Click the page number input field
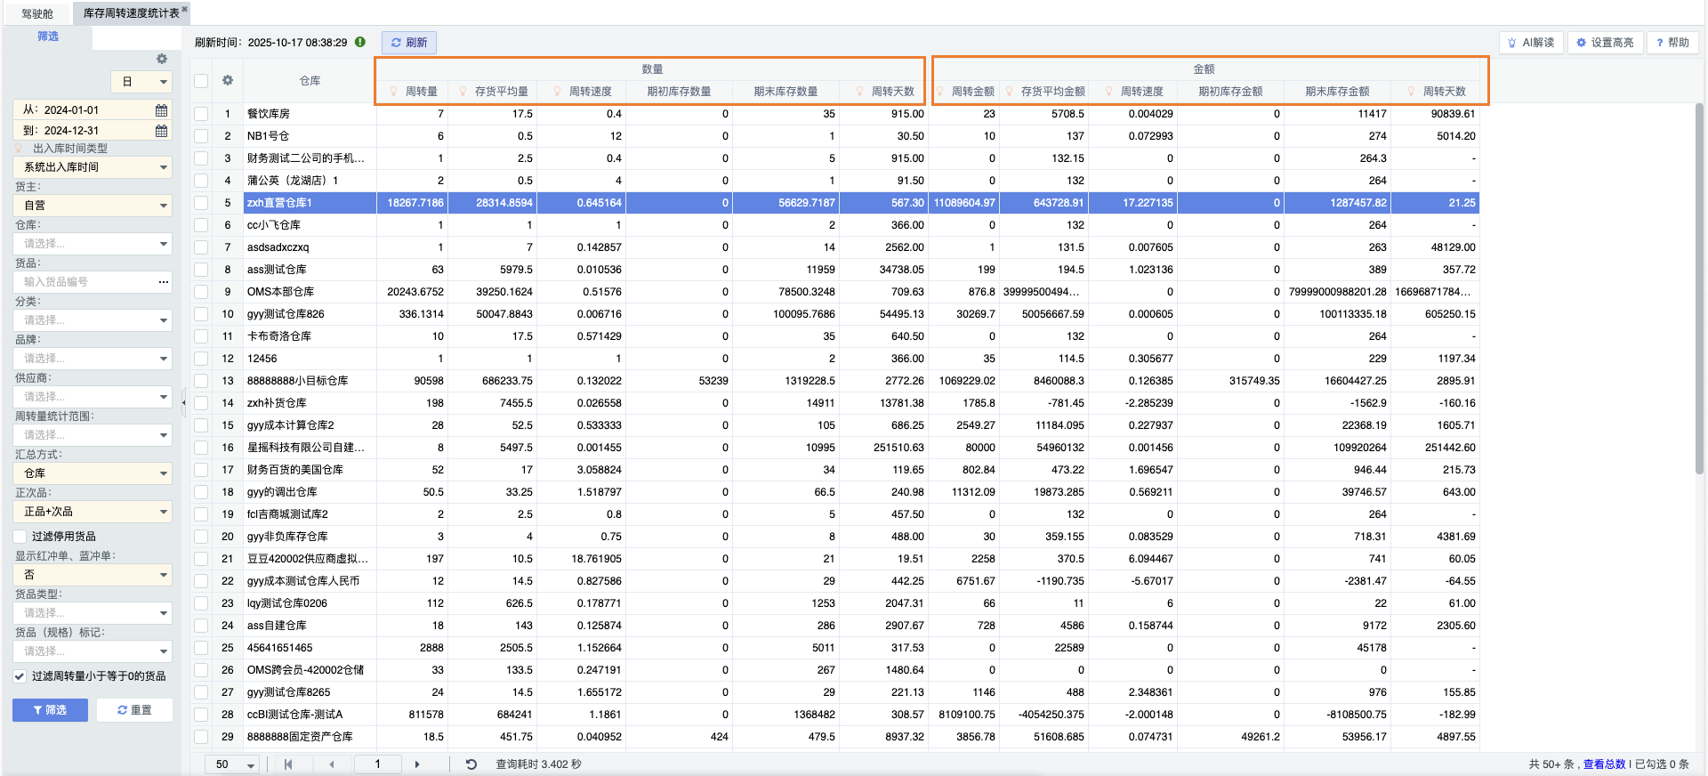 point(377,764)
